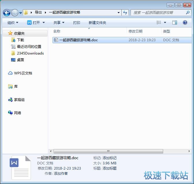Click 添加标记 in the details pane
Screen dimensions: 194x184
click(x=110, y=158)
